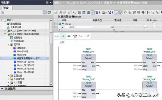This screenshot has height=100, width=162.
Task: Insert an empty box instruction
Action: click(x=75, y=36)
